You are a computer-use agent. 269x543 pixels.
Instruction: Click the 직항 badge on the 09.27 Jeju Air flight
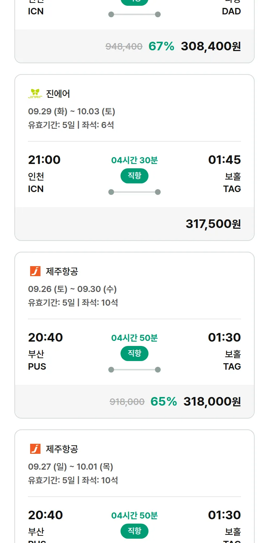pos(134,531)
